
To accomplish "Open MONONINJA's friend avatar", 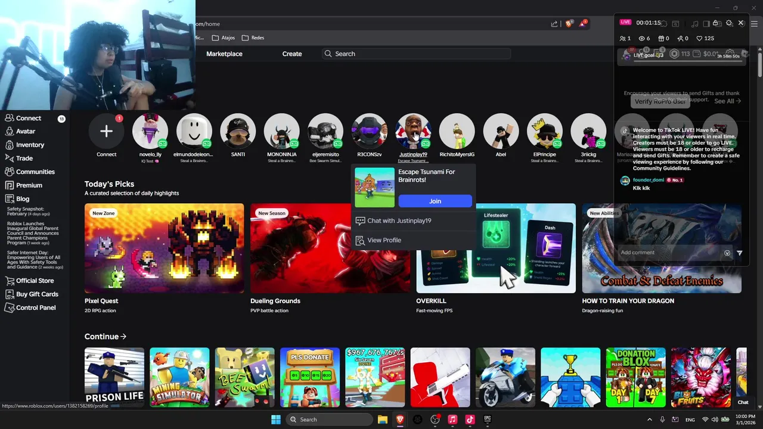I will coord(281,131).
